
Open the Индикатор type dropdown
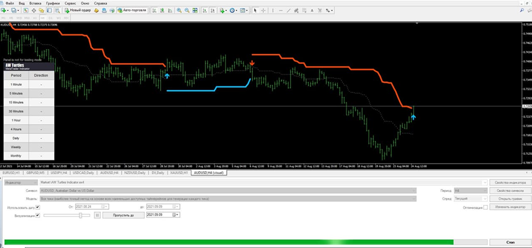pos(33,182)
